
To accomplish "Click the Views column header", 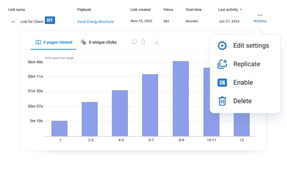I will click(x=168, y=10).
